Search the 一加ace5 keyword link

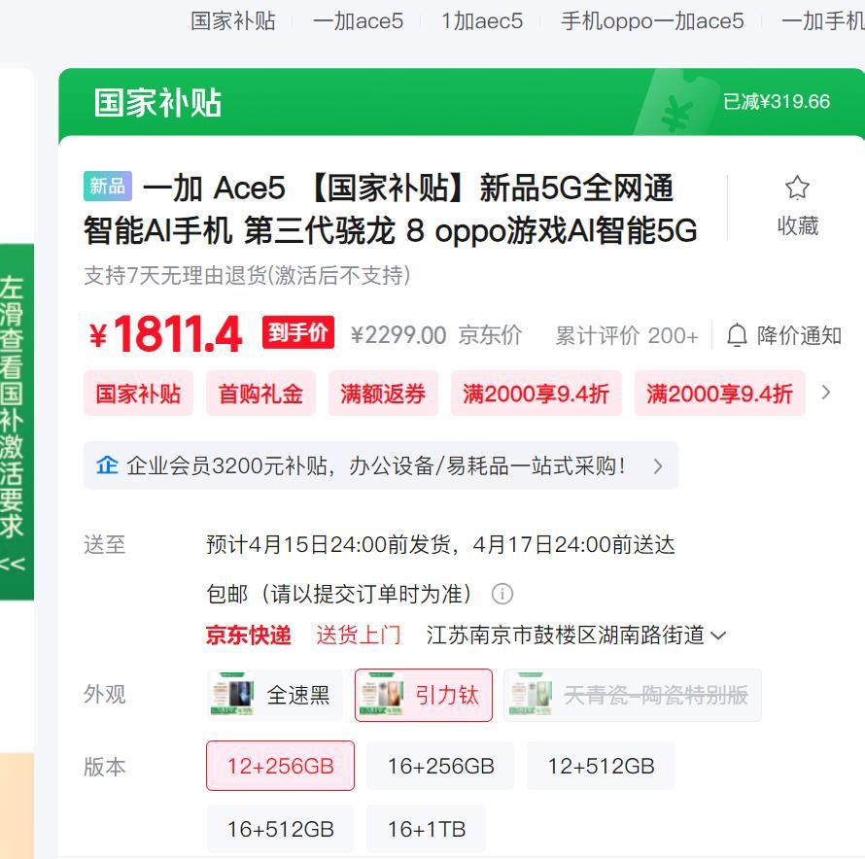click(358, 21)
